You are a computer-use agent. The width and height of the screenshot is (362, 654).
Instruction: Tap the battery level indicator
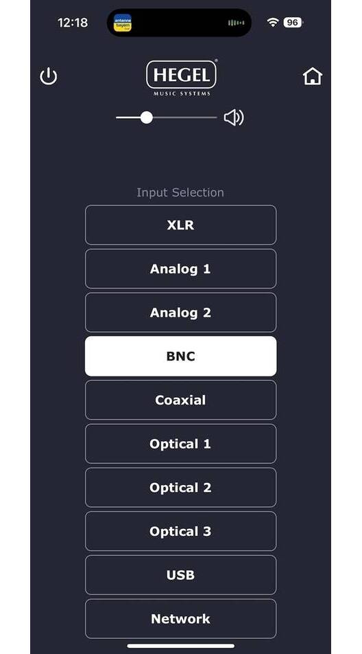[x=293, y=23]
